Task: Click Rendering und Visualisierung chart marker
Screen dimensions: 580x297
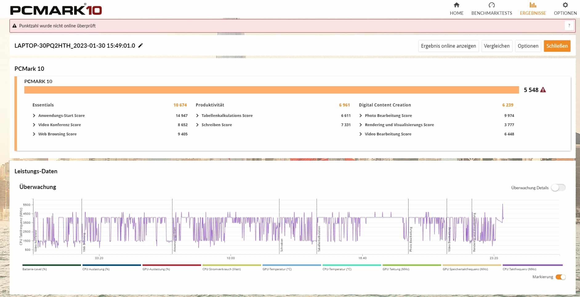Action: [x=474, y=232]
